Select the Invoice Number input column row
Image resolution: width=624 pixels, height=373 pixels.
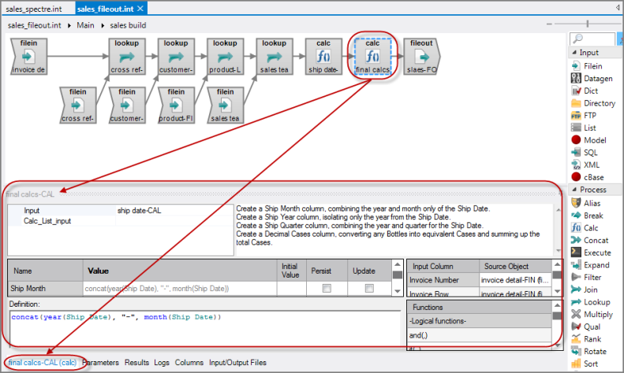coord(479,280)
